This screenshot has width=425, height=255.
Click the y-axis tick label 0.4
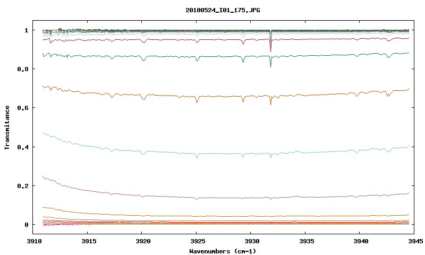[x=23, y=147]
